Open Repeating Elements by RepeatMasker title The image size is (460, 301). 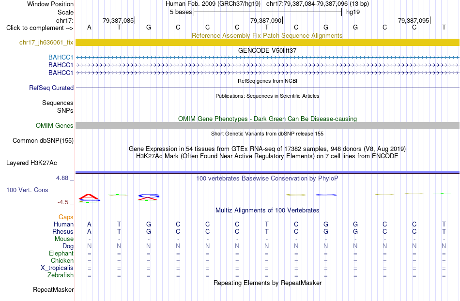tap(268, 283)
